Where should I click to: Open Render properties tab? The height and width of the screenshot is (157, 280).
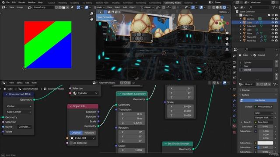234,62
